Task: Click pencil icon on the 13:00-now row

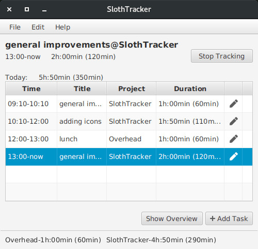Action: pos(234,156)
